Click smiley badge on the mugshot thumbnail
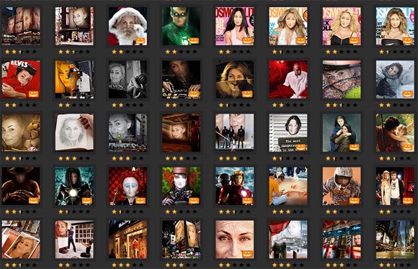Screen dimensions: 418x269 click(301, 147)
